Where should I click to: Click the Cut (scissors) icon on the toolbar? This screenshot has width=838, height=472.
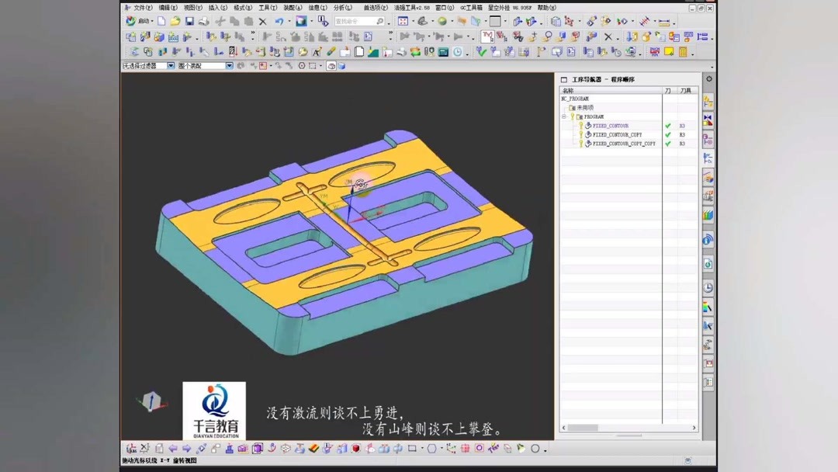point(220,21)
